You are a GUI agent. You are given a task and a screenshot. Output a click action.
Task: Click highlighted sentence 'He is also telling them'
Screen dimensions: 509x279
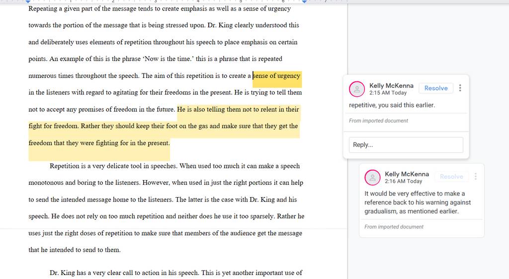pyautogui.click(x=238, y=109)
